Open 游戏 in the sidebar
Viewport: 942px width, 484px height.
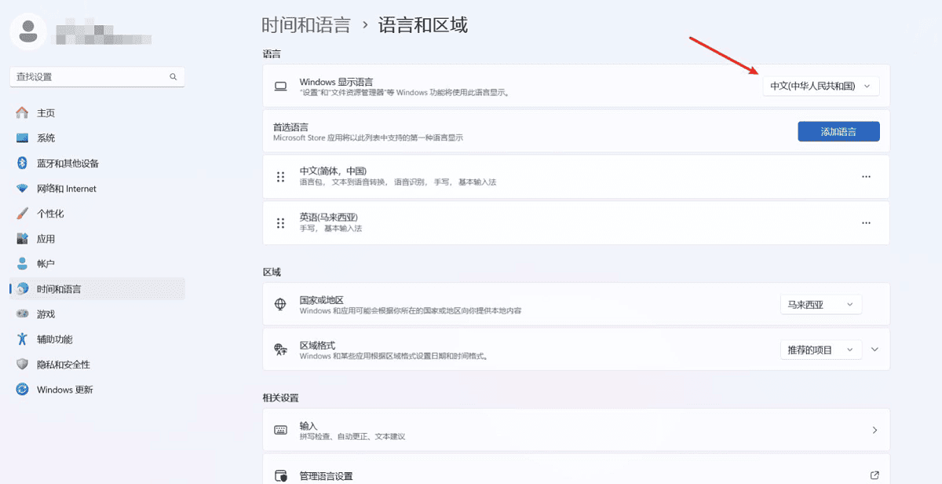click(97, 314)
